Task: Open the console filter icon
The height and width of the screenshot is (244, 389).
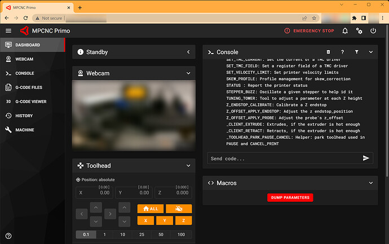Action: coord(356,52)
